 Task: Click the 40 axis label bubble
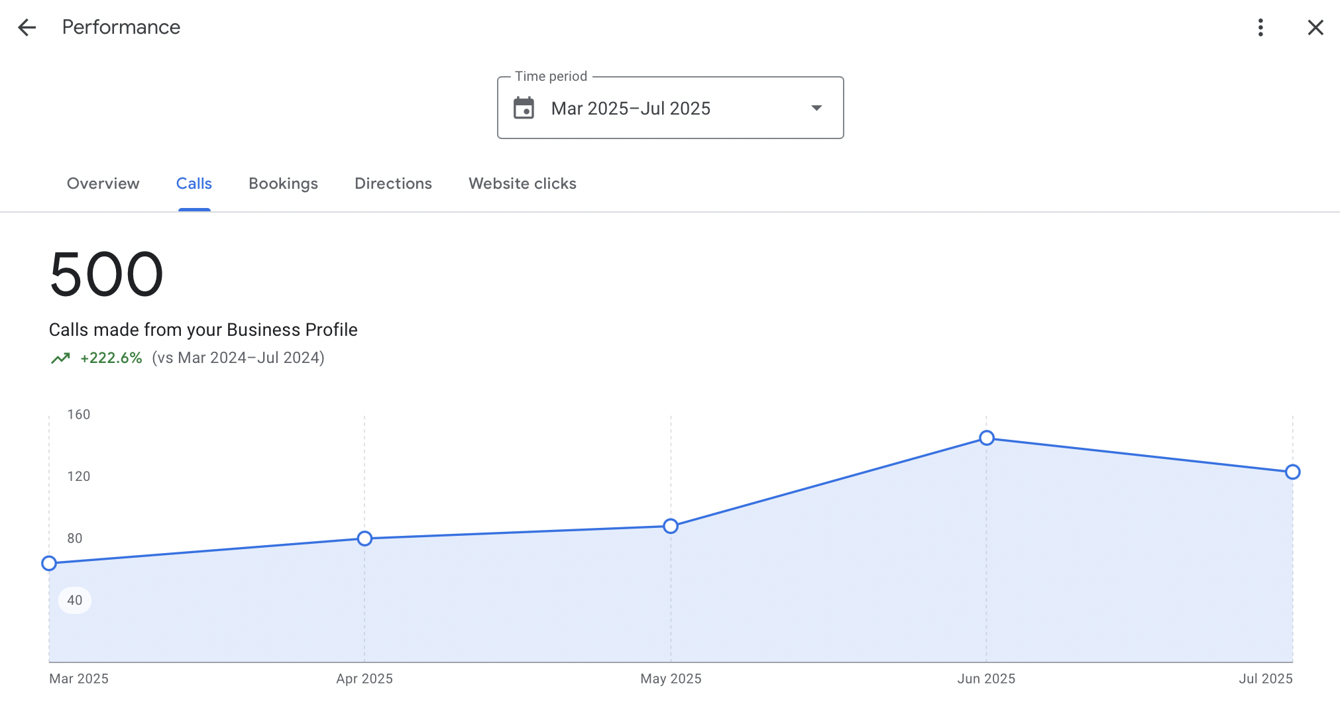(75, 600)
